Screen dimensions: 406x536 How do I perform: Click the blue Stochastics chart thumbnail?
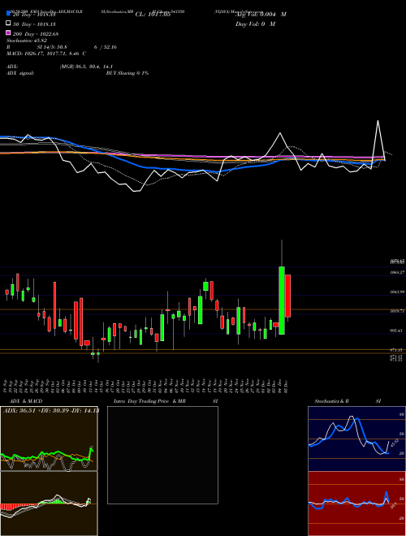click(356, 439)
